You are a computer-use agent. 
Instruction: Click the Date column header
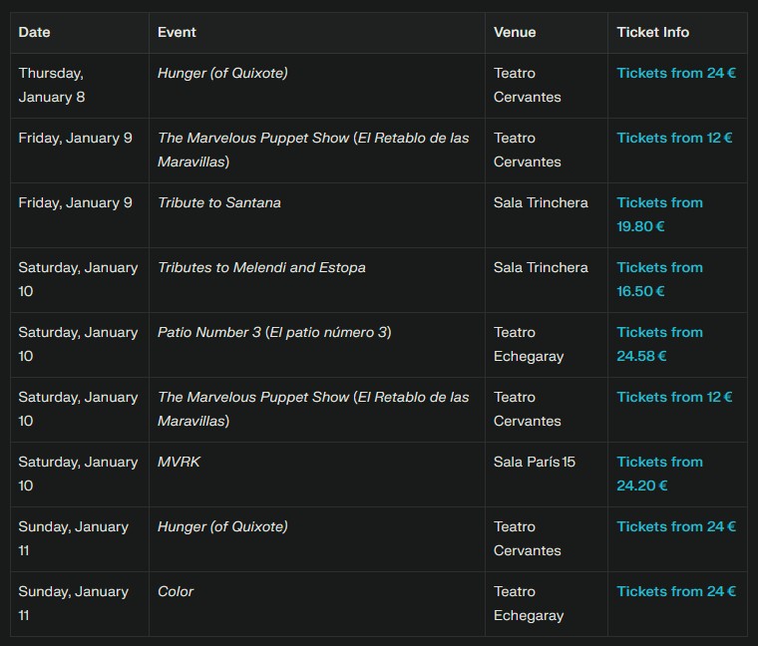[34, 32]
